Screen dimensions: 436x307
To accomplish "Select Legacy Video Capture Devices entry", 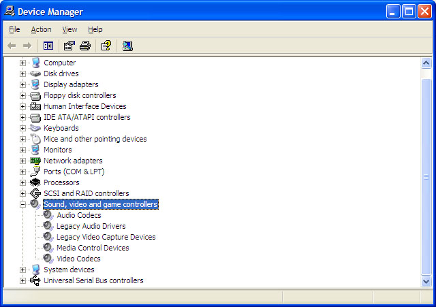I will (x=106, y=237).
